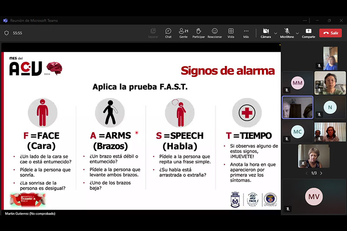Expand the microphone options arrow
This screenshot has width=347, height=231.
(297, 33)
